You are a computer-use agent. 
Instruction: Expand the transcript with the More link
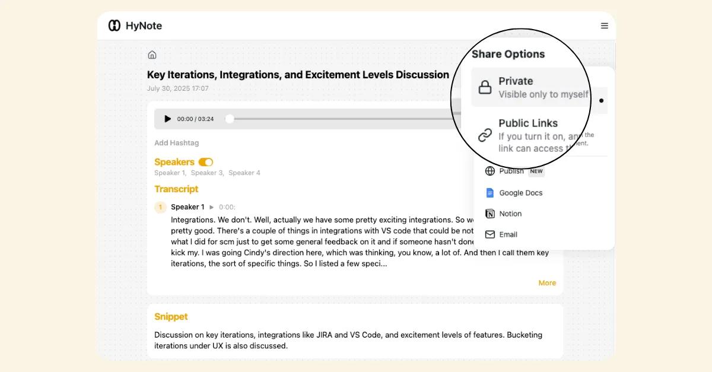pyautogui.click(x=546, y=283)
